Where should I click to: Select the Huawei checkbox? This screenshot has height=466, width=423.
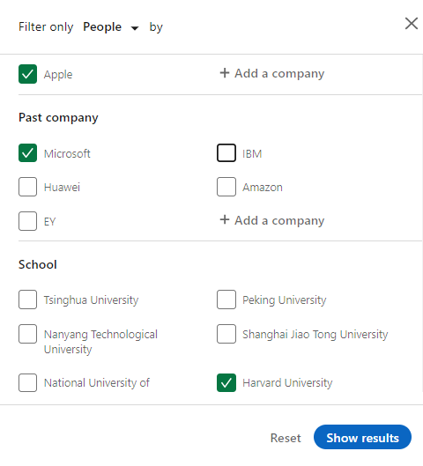coord(27,187)
